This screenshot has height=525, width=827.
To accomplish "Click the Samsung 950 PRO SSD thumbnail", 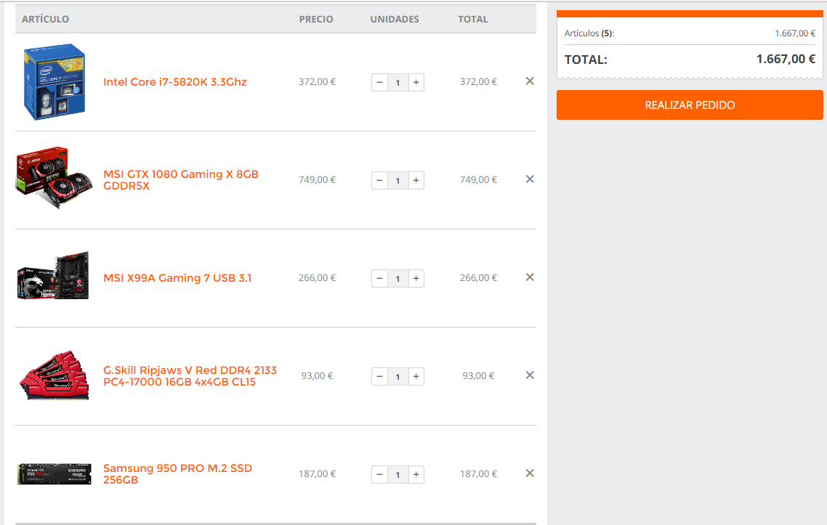I will click(54, 474).
